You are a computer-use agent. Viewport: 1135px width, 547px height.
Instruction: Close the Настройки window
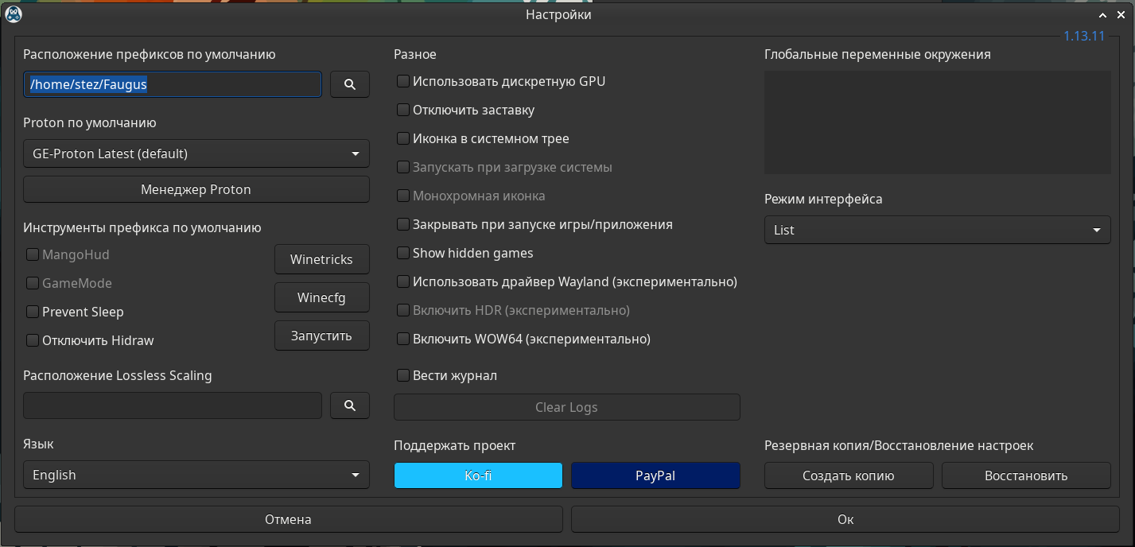coord(1121,15)
